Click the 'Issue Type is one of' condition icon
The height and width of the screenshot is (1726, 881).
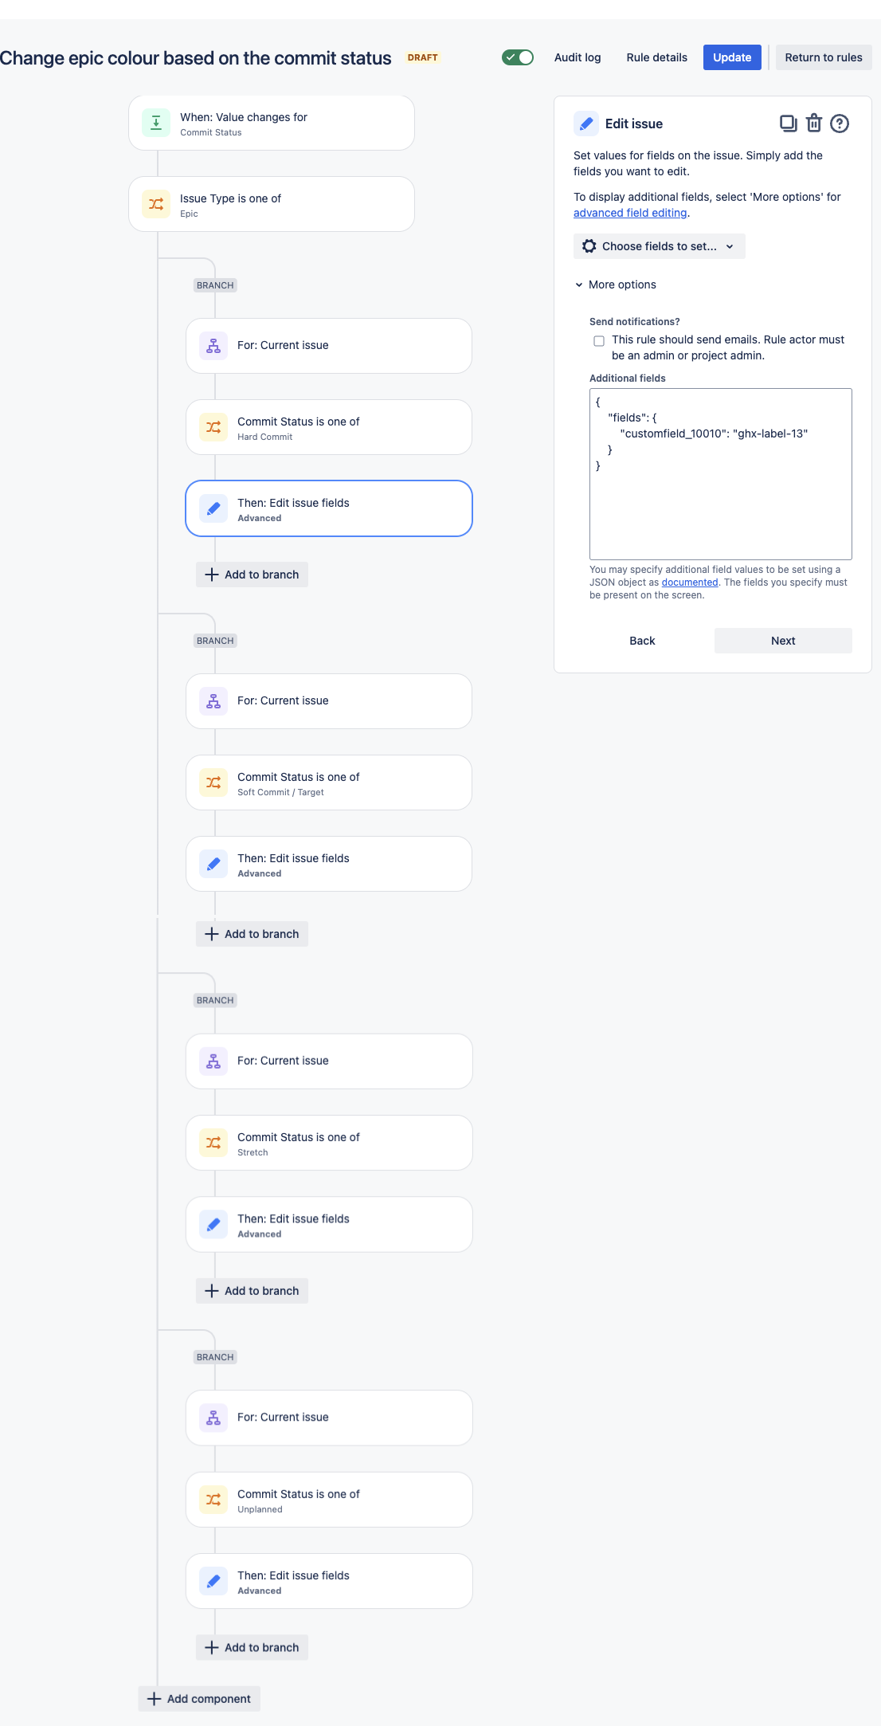pos(157,204)
